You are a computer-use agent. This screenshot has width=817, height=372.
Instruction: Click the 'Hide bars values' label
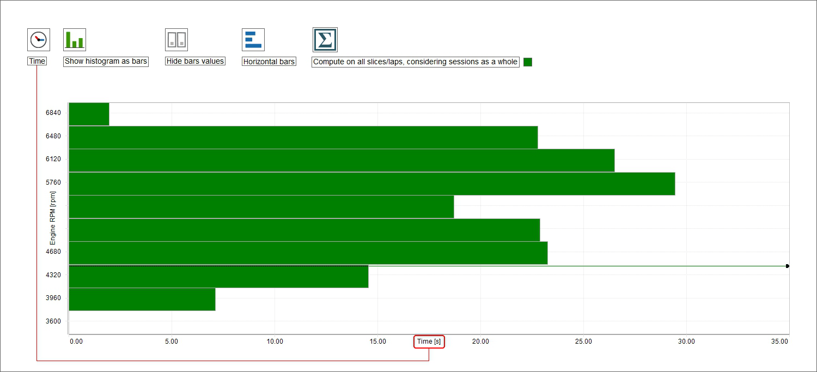pos(195,62)
